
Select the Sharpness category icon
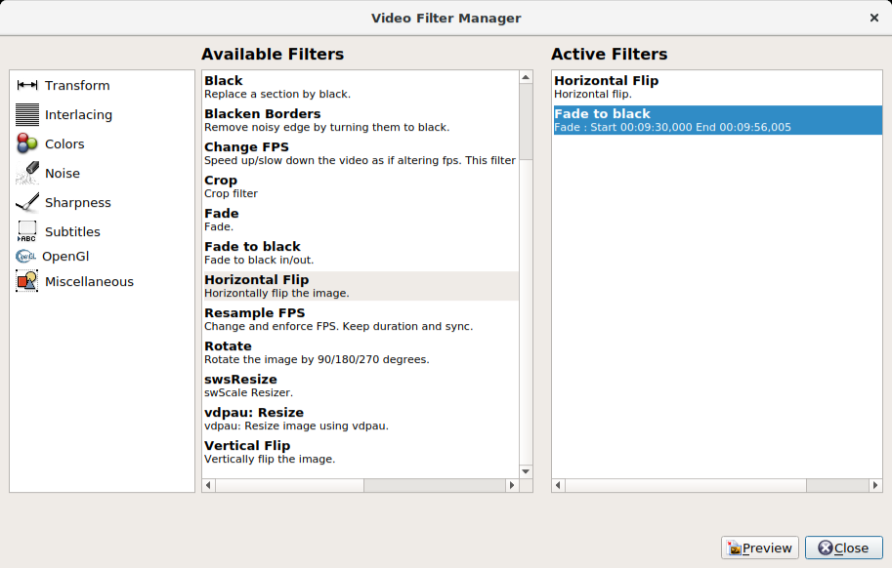click(x=27, y=203)
